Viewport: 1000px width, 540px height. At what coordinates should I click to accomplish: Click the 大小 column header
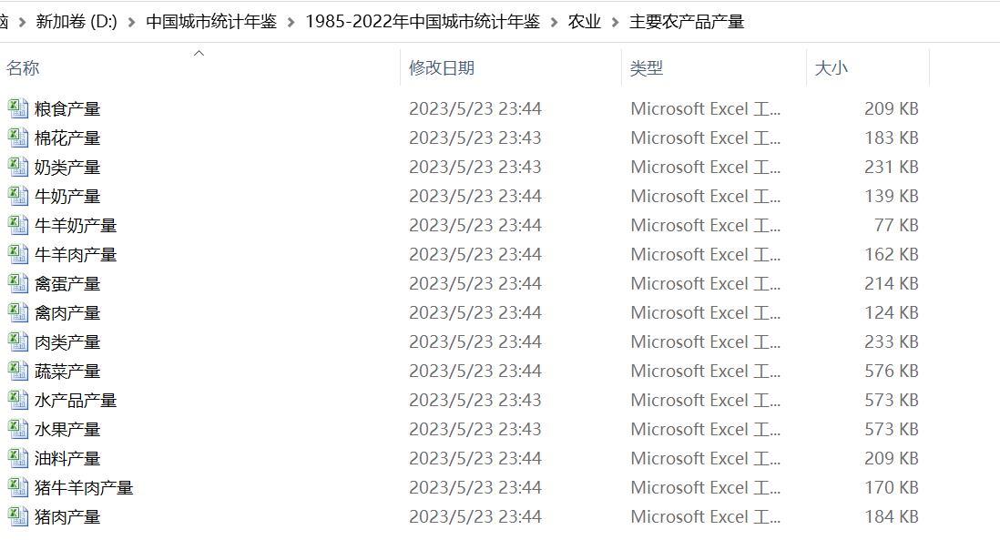pyautogui.click(x=831, y=68)
